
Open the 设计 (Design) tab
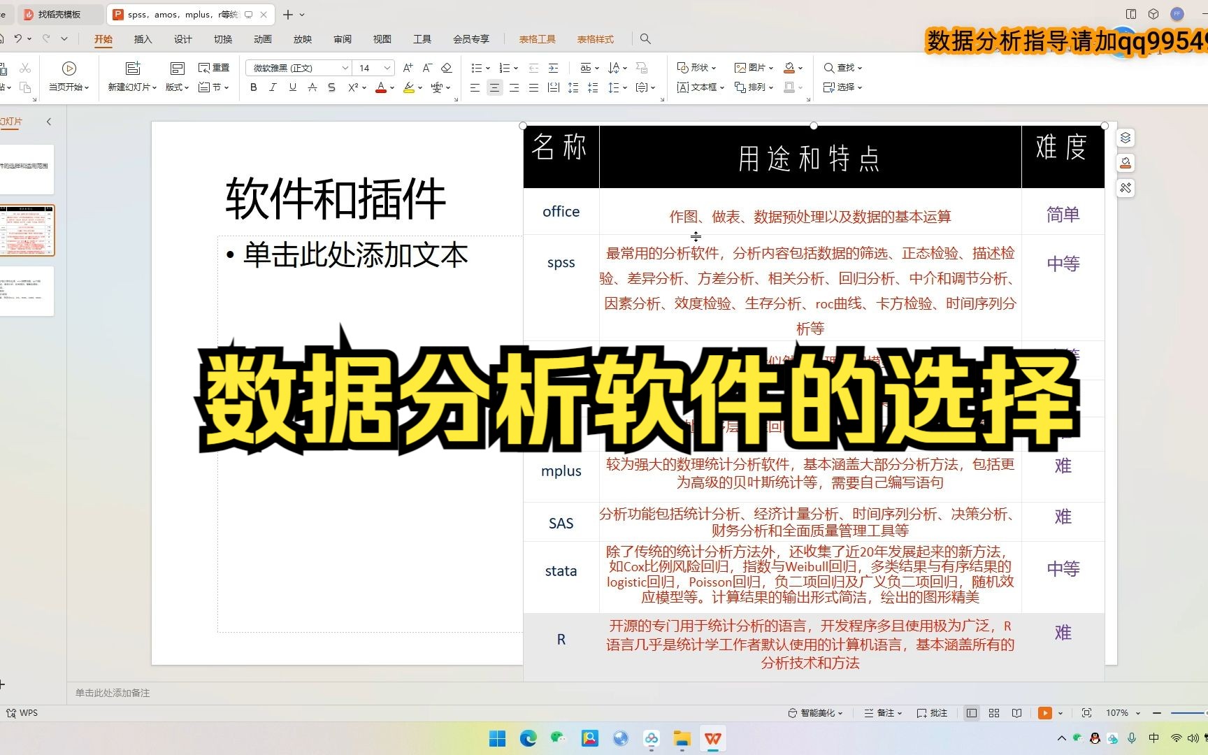click(x=182, y=39)
